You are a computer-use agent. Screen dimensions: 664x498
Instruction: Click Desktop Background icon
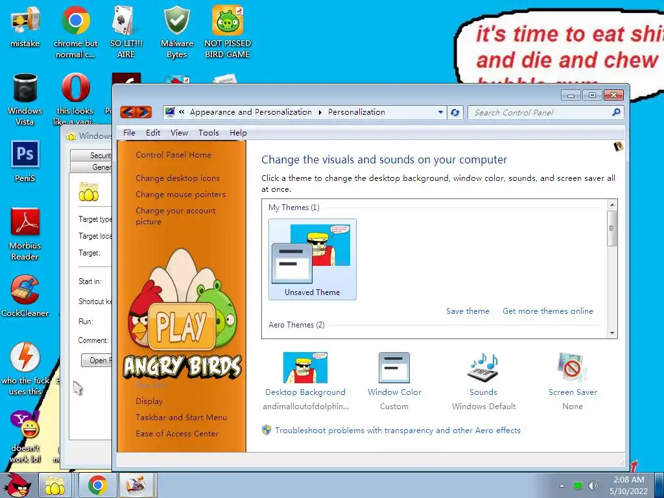(305, 368)
